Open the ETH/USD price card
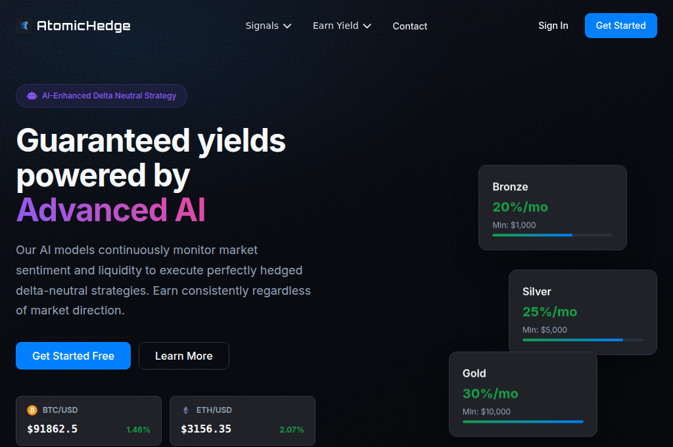Image resolution: width=673 pixels, height=447 pixels. point(242,420)
